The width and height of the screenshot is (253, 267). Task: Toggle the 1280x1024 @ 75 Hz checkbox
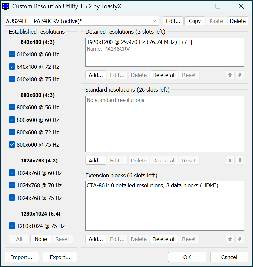point(12,226)
